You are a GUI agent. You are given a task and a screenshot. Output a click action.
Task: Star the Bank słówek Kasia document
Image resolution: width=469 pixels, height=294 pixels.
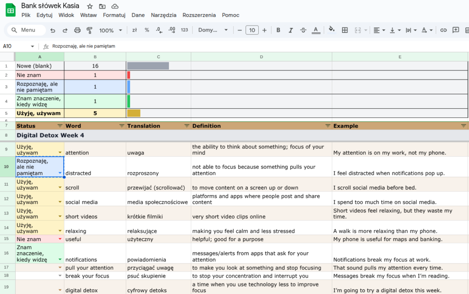point(90,6)
